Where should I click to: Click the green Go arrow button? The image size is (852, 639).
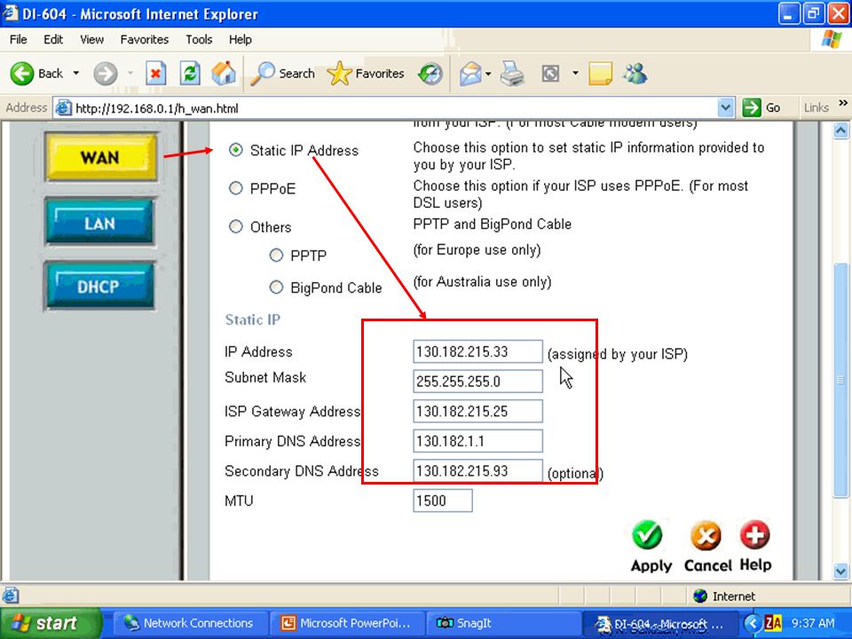pyautogui.click(x=762, y=107)
